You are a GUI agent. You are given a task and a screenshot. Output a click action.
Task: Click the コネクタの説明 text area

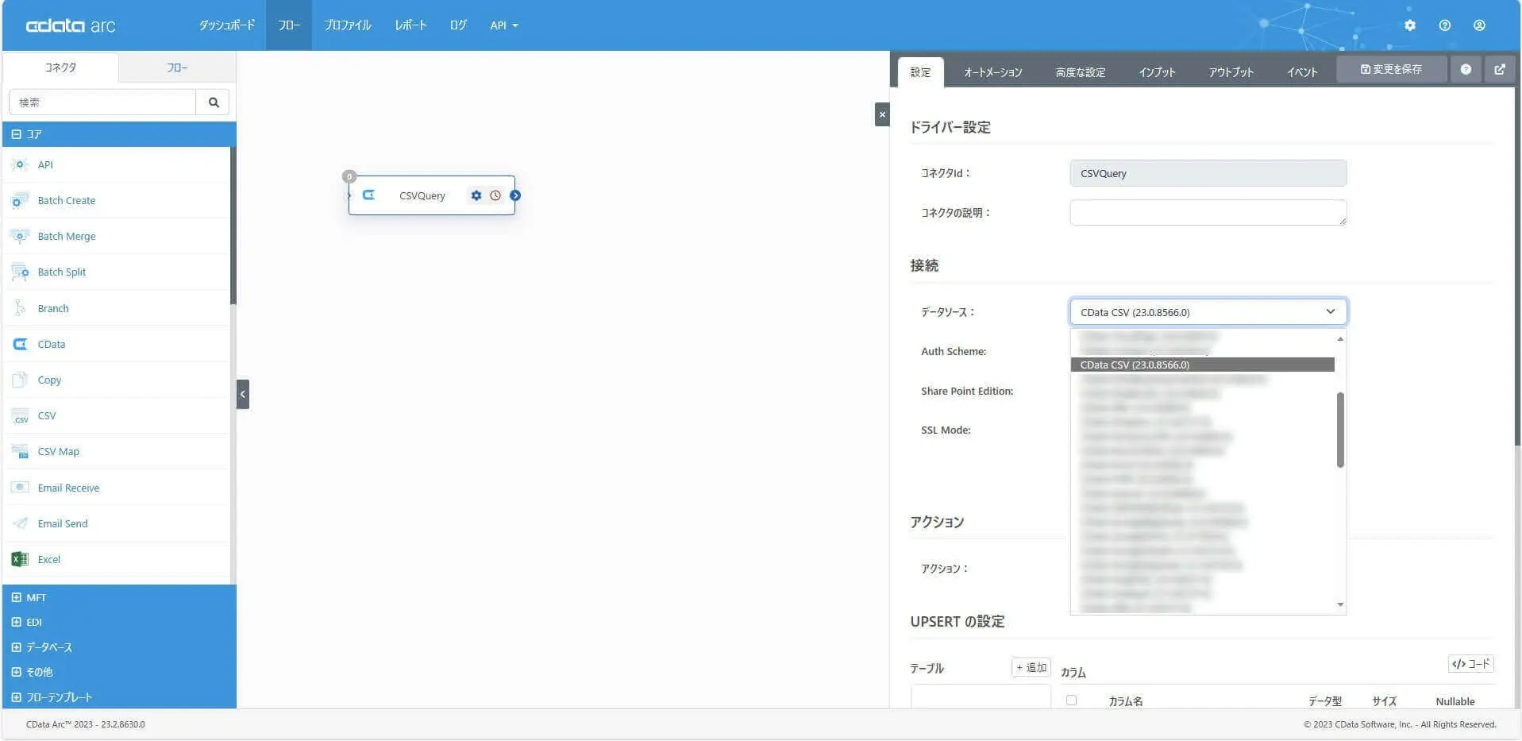pos(1208,213)
